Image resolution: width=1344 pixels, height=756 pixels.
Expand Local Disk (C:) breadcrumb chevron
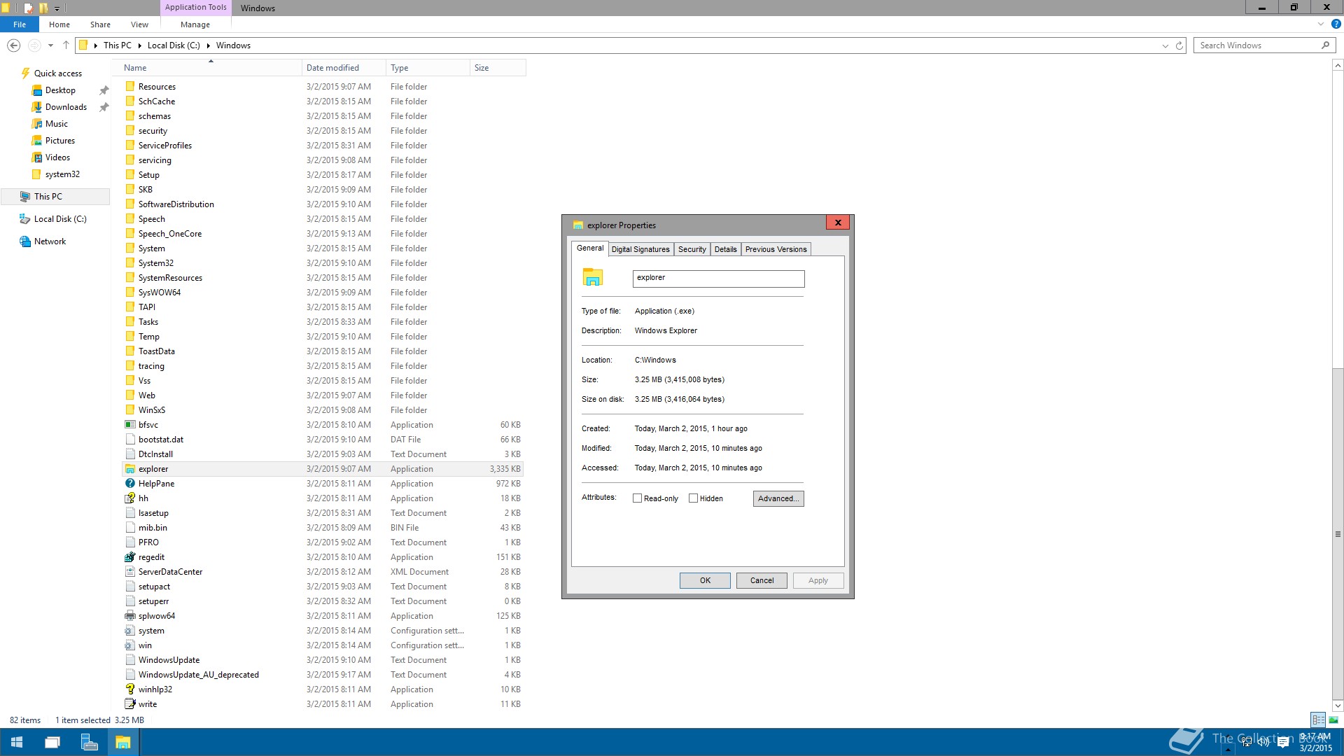(x=208, y=45)
